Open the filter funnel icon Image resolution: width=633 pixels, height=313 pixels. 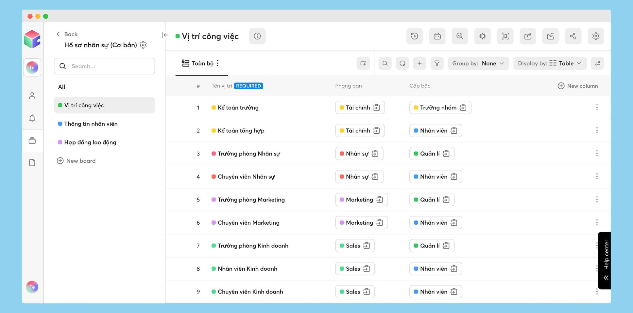click(x=437, y=63)
